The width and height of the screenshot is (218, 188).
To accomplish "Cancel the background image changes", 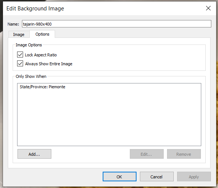I will 157,177.
